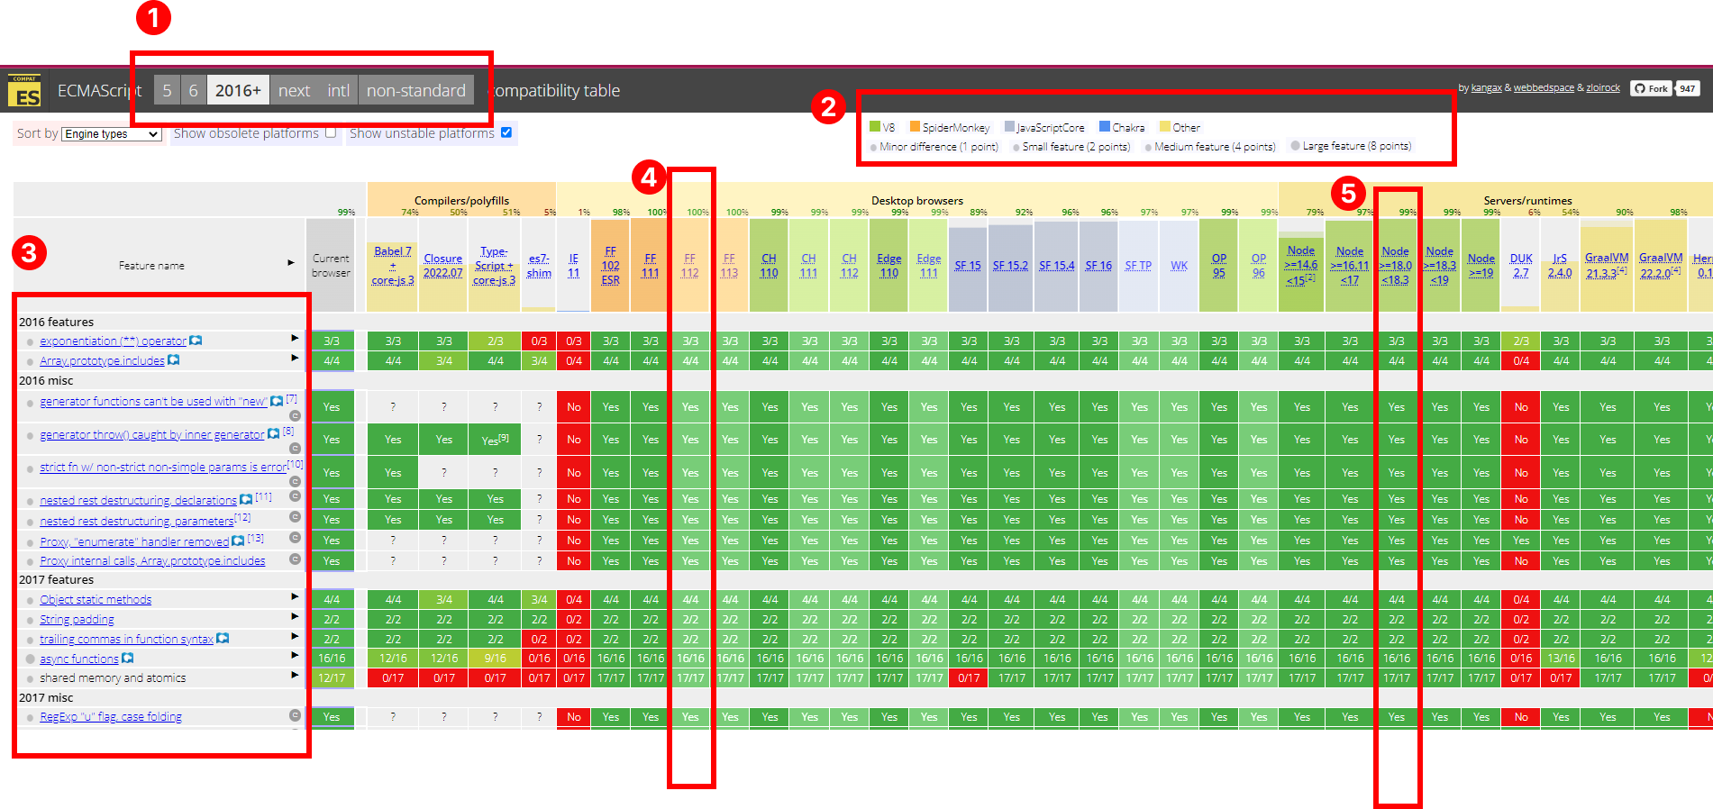The image size is (1713, 809).
Task: Expand the exponentiation (**) operator subtests
Action: pyautogui.click(x=295, y=339)
